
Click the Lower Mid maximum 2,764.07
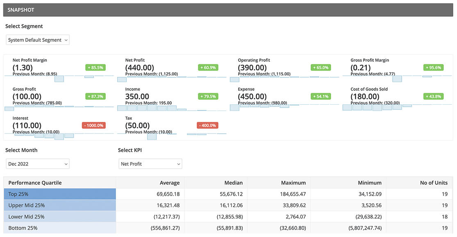(296, 217)
